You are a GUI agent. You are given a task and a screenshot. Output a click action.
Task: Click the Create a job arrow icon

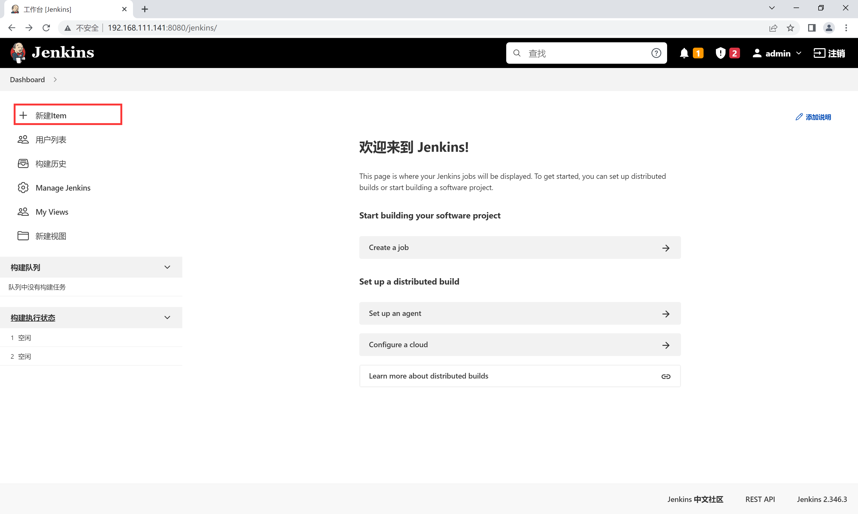click(x=665, y=248)
